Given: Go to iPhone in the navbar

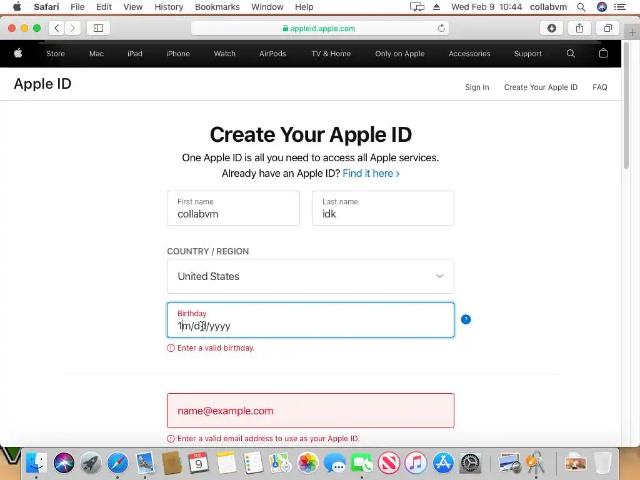Looking at the screenshot, I should pyautogui.click(x=177, y=54).
